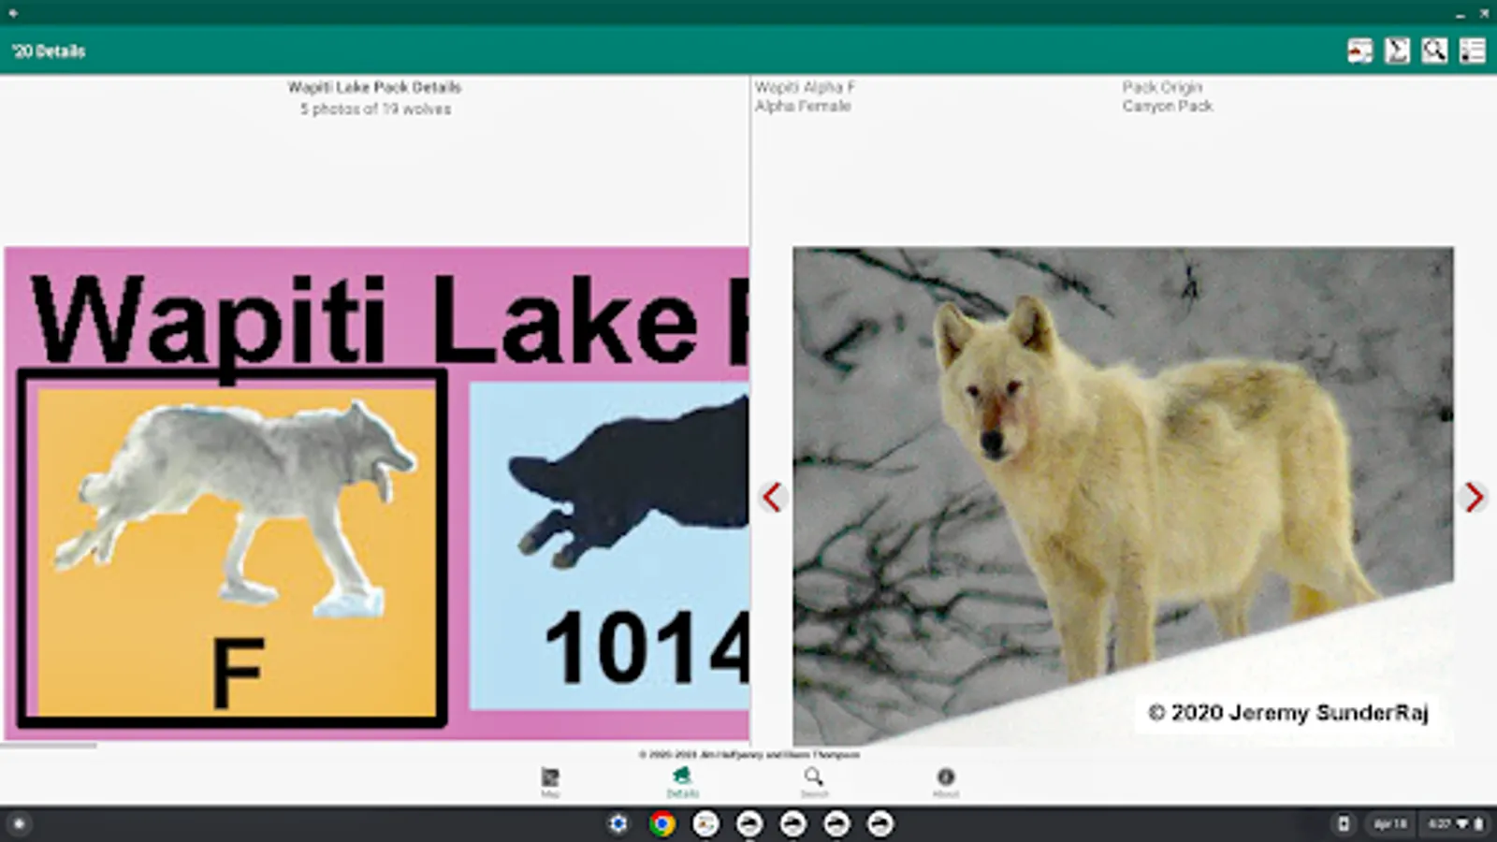Image resolution: width=1497 pixels, height=842 pixels.
Task: Switch to the Map tab
Action: point(550,782)
